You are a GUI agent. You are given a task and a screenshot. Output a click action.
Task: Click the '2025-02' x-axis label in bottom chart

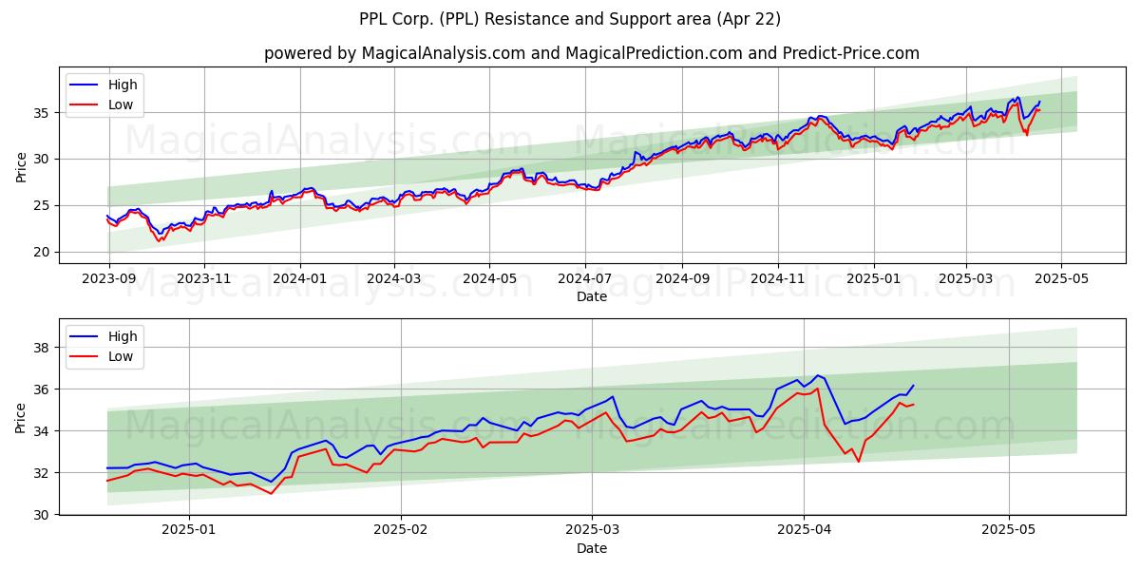coord(401,530)
